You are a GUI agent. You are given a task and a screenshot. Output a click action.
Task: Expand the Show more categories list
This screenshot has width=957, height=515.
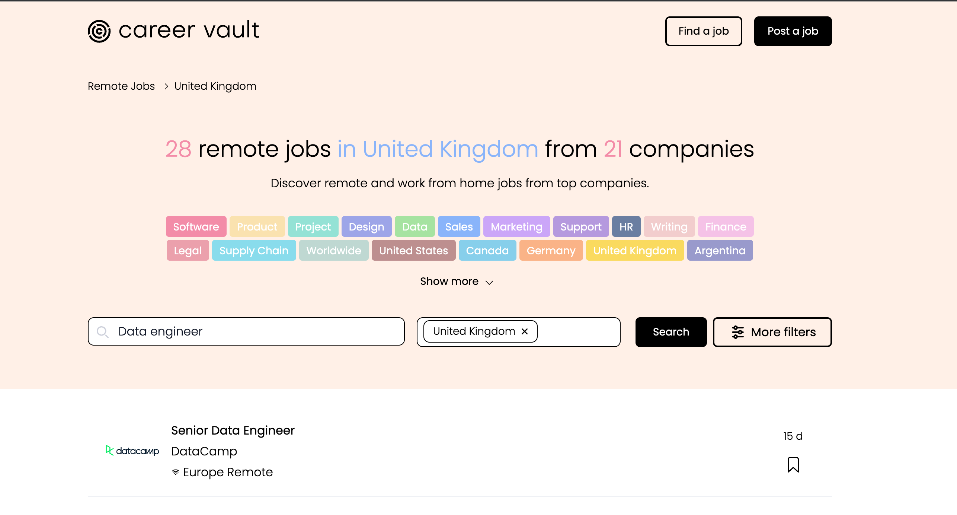[x=456, y=282]
